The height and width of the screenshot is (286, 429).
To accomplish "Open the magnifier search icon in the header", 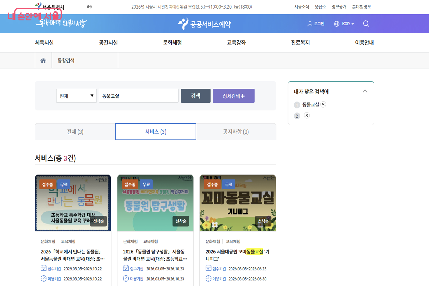I will point(366,24).
